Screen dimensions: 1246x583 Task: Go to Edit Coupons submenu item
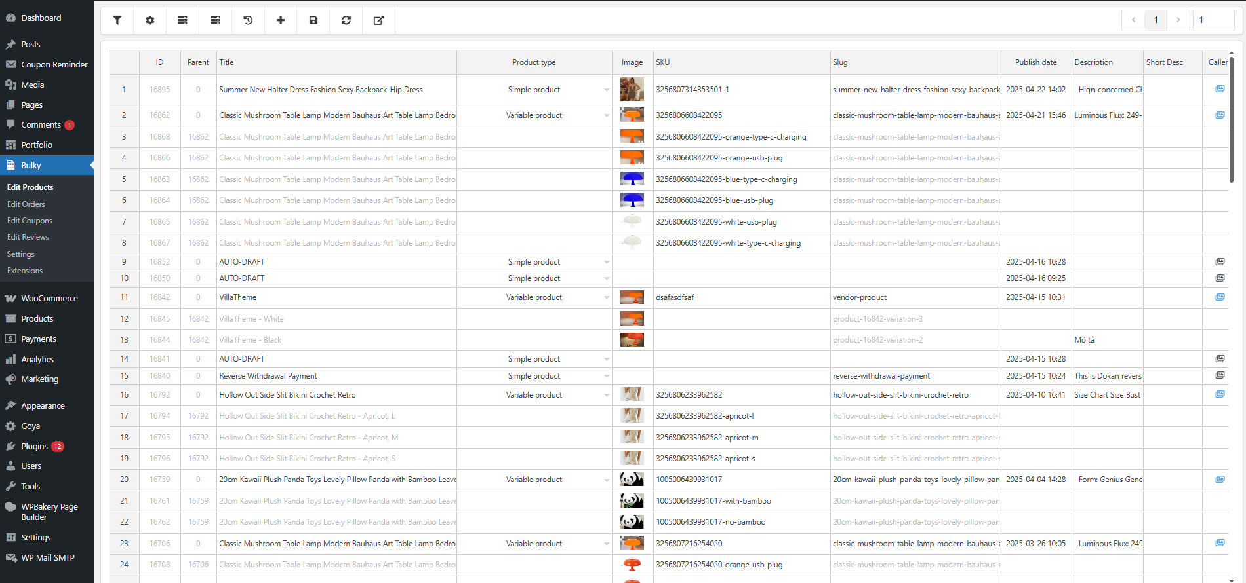[30, 221]
